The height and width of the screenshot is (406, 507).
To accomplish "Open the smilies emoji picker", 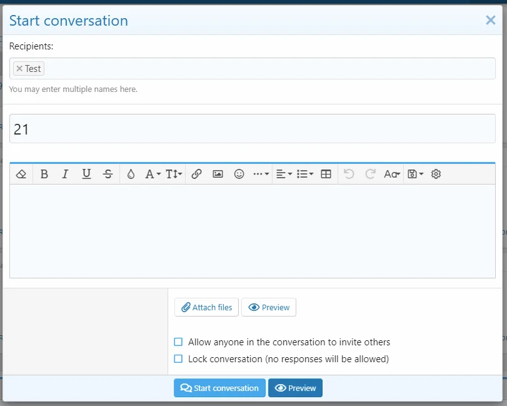I will click(239, 175).
